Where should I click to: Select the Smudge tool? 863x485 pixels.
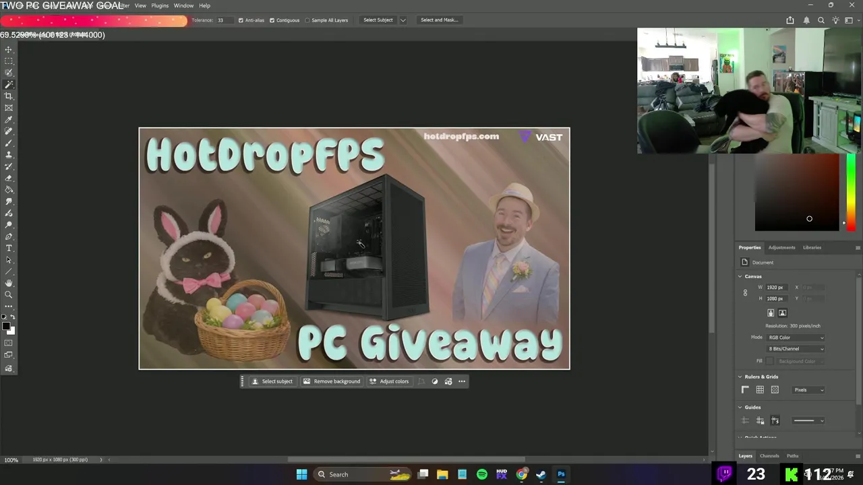click(9, 201)
